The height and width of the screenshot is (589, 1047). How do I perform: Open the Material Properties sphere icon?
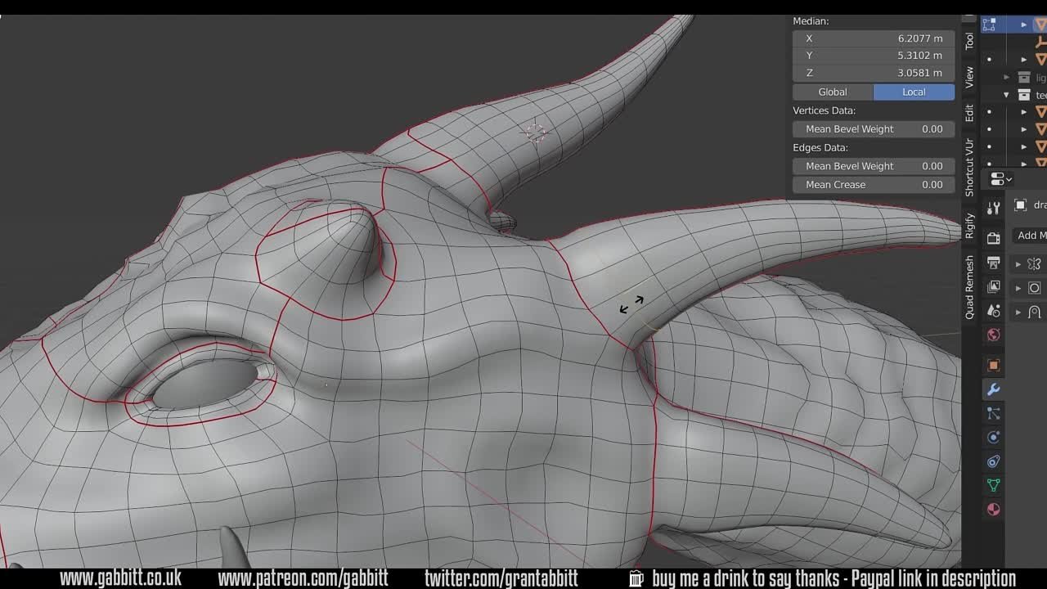tap(993, 509)
